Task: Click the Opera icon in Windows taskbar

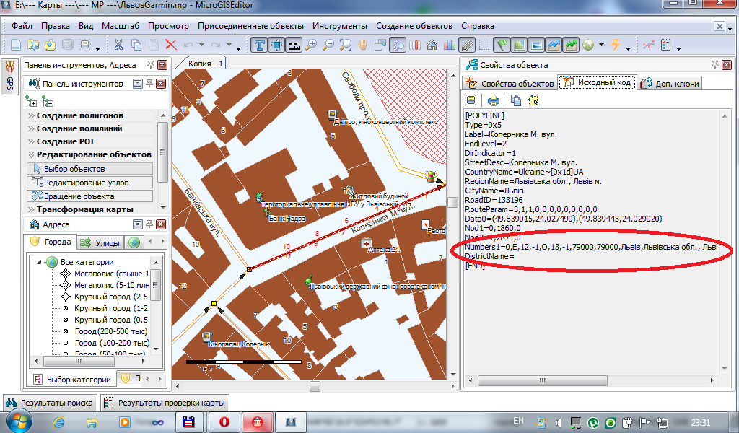Action: (x=224, y=421)
